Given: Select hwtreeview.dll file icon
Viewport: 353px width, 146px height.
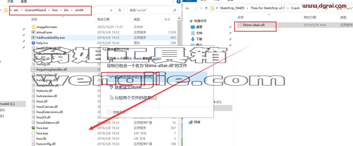Looking at the screenshot, I should 33,96.
